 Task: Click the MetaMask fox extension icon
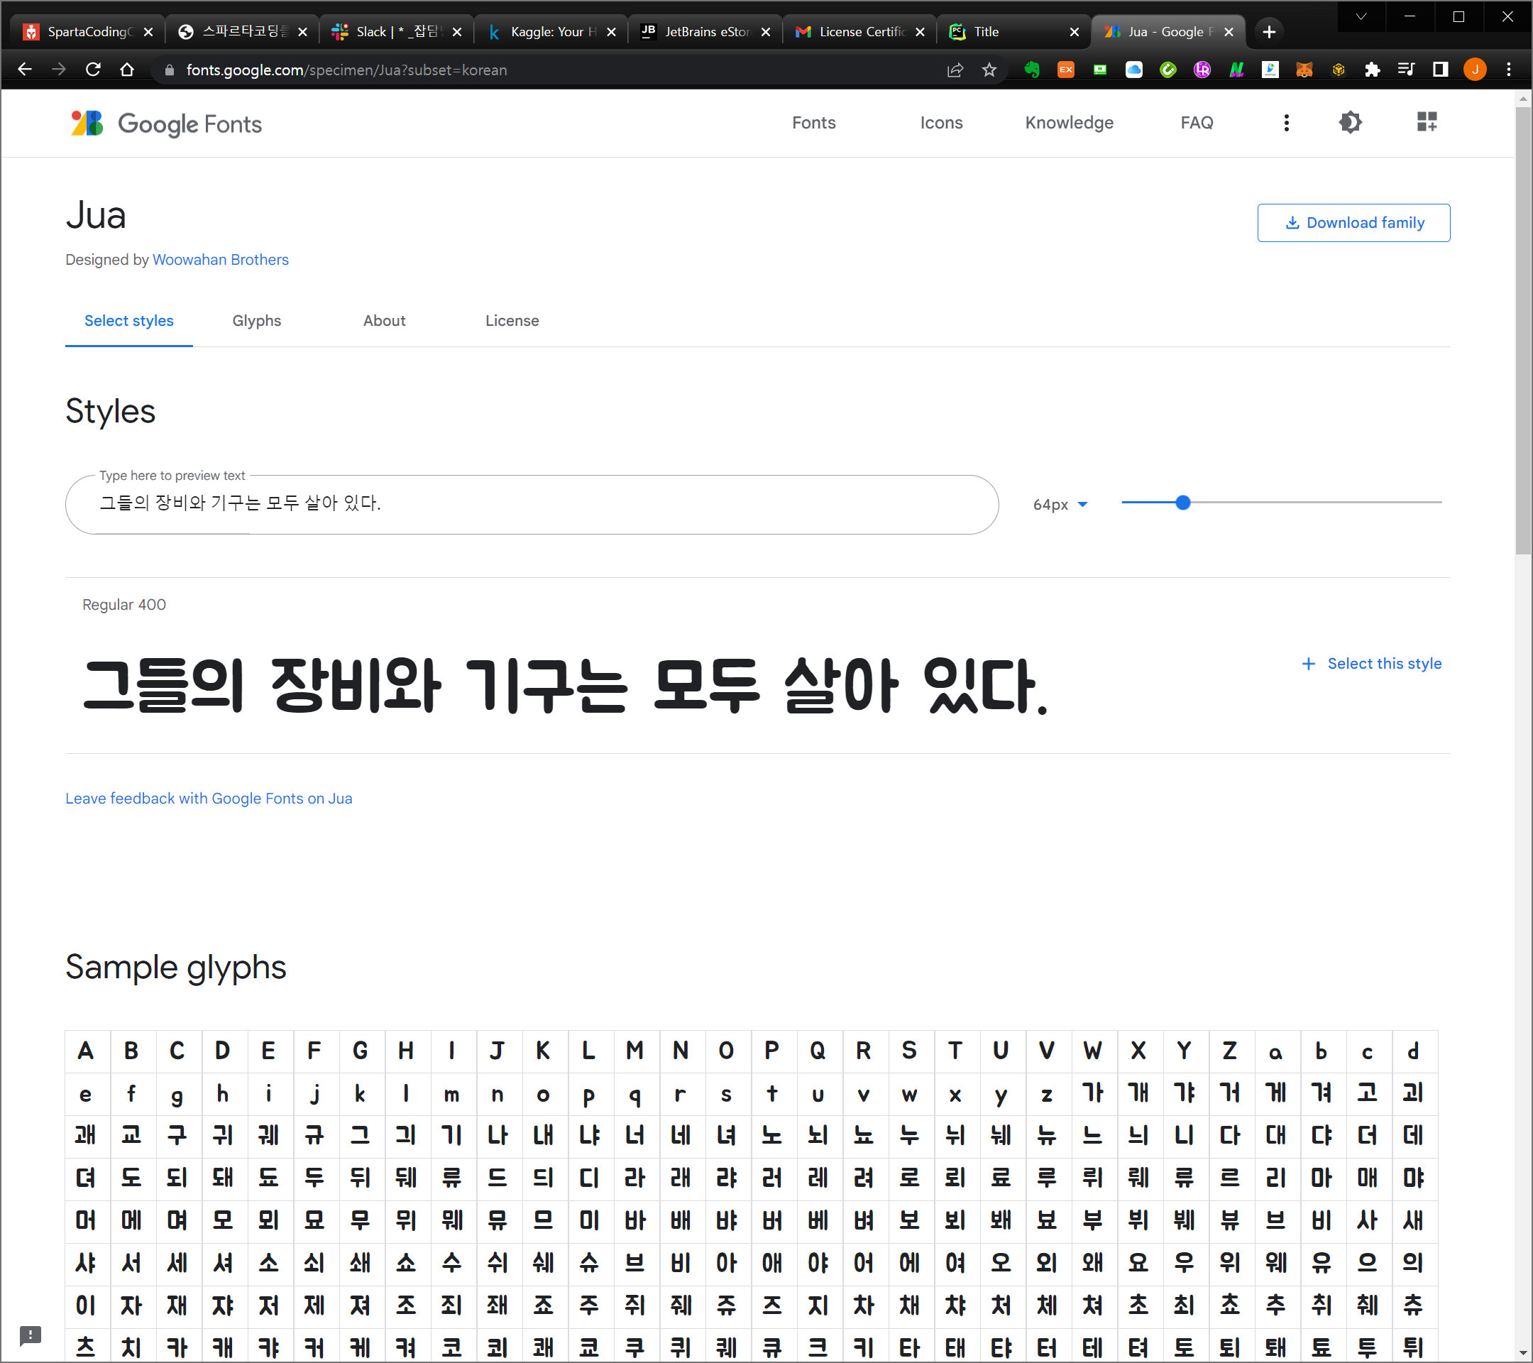click(1304, 70)
